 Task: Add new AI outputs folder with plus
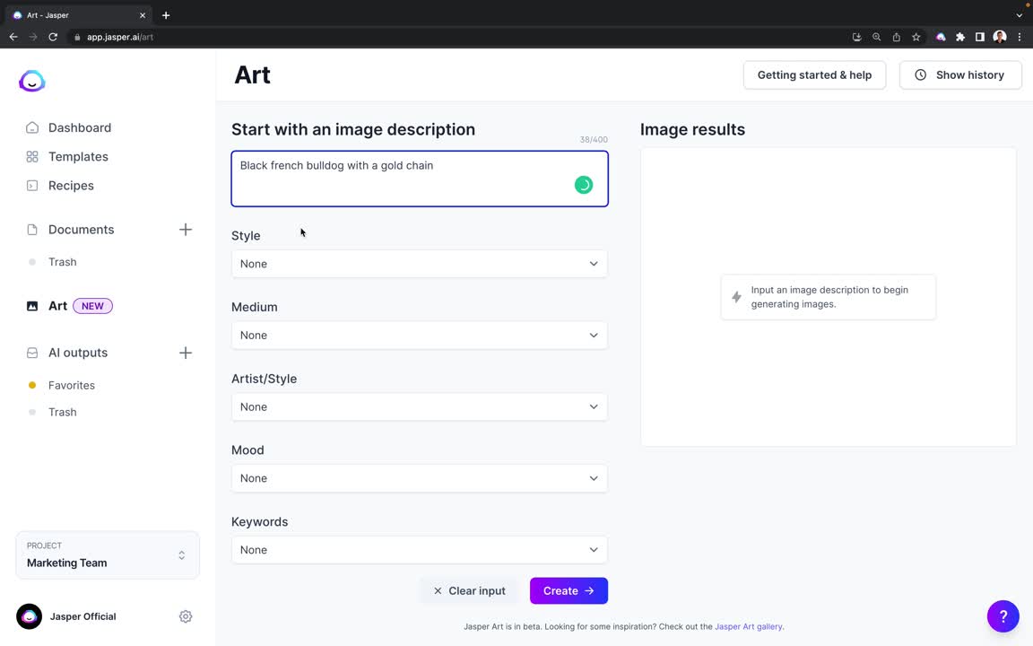tap(186, 353)
